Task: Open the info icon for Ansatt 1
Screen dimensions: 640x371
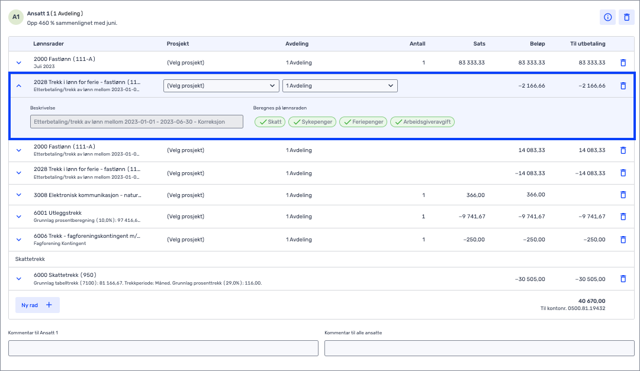Action: tap(607, 17)
